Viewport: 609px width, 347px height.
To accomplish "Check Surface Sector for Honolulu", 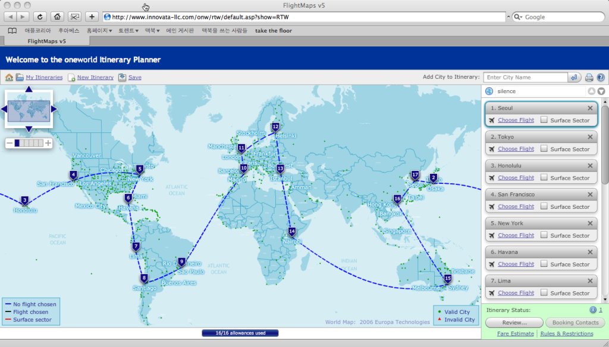I will (x=544, y=177).
